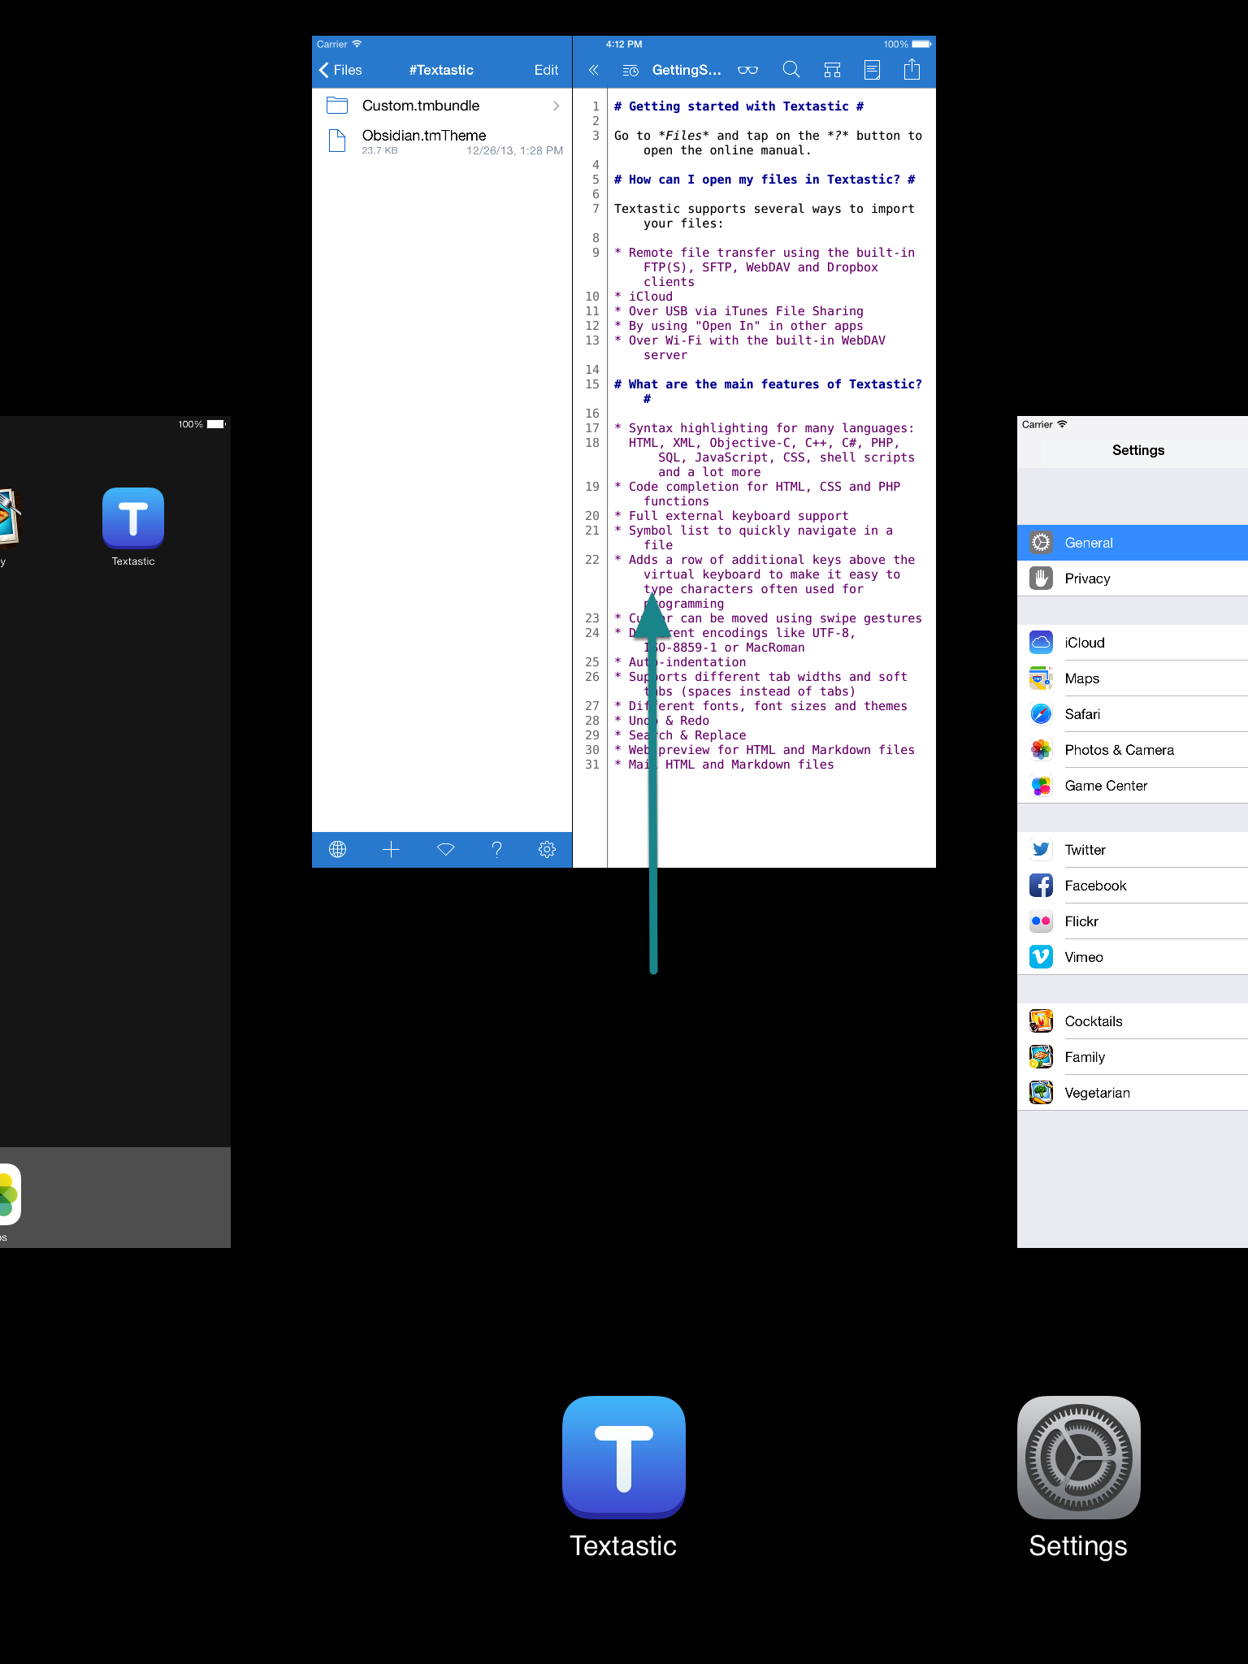Image resolution: width=1248 pixels, height=1664 pixels.
Task: Open preview with the glasses icon
Action: pos(747,70)
